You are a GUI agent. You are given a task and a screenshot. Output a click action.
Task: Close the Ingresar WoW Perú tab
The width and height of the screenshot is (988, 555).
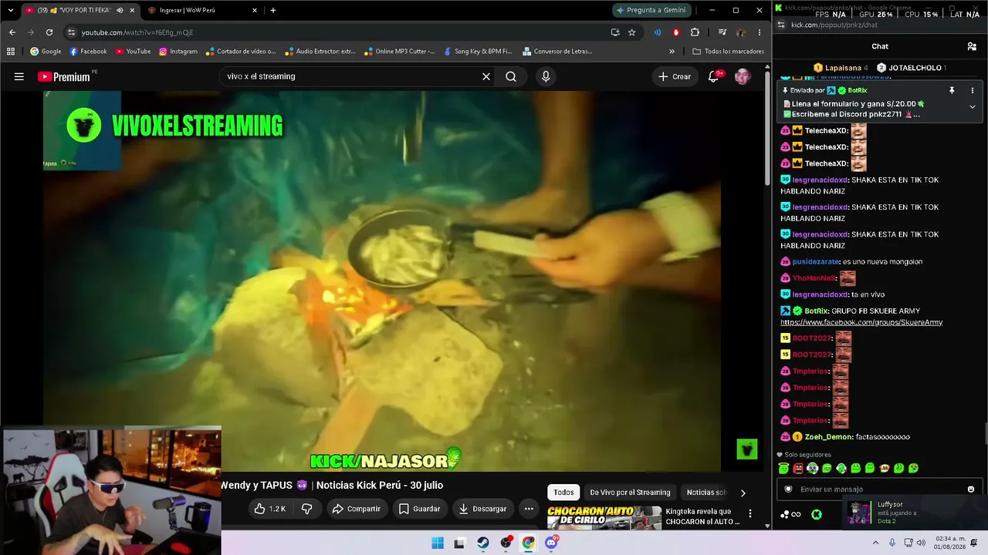pos(254,10)
